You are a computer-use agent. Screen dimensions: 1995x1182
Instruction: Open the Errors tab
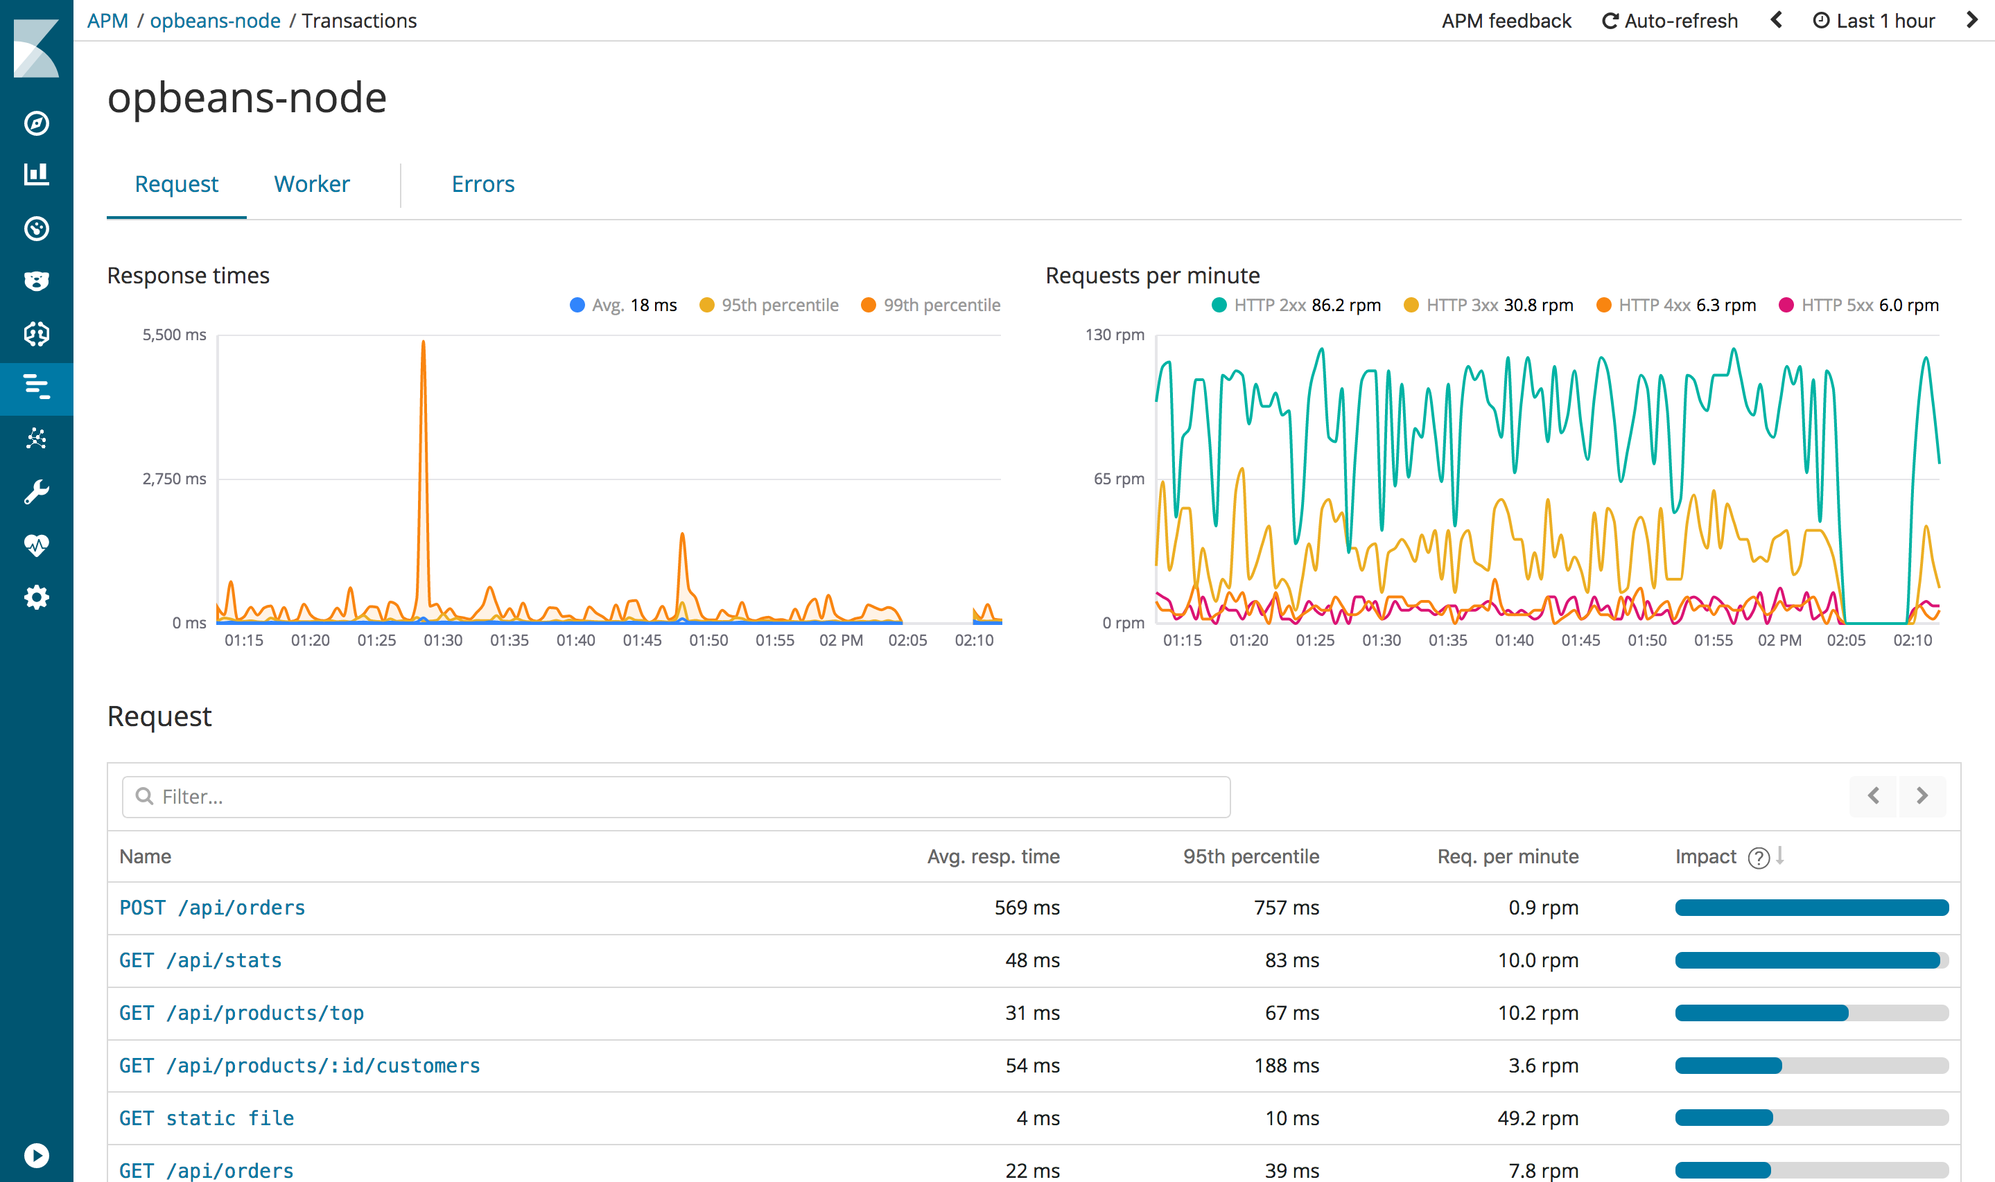tap(483, 184)
